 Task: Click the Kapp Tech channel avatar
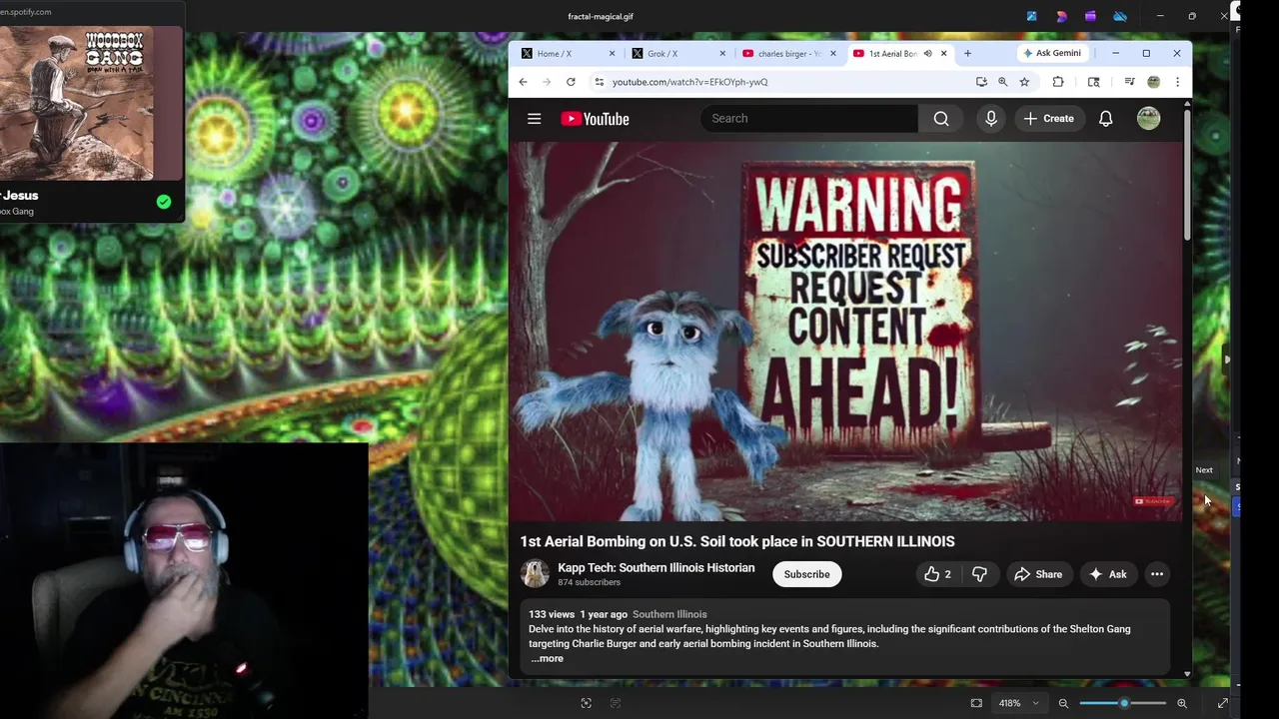click(x=535, y=573)
